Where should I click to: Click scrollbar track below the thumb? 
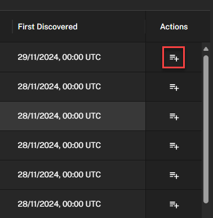point(206,211)
